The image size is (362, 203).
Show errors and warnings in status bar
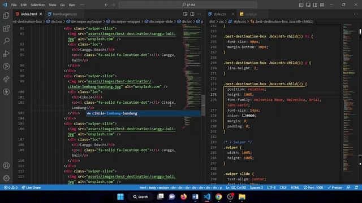(11, 188)
